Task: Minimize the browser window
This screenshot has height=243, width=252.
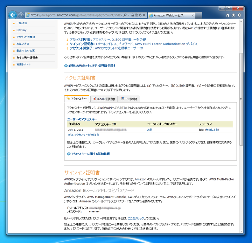Action: 223,8
